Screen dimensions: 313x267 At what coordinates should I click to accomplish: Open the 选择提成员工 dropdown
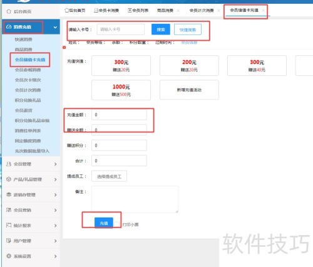(109, 176)
